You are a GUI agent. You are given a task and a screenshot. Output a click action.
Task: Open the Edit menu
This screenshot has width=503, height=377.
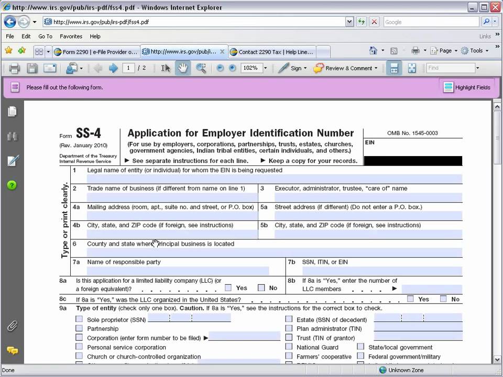(26, 36)
